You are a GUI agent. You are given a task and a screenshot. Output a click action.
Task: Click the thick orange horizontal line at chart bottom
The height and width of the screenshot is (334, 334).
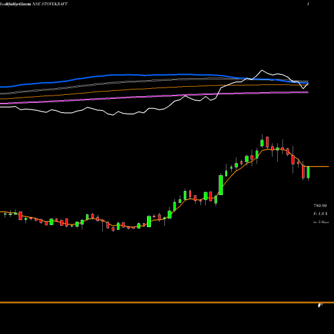(167, 303)
